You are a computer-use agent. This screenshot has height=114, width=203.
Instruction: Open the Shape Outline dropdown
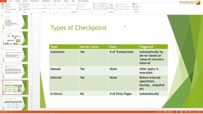[x=125, y=7]
